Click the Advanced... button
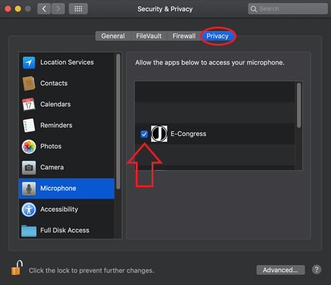The width and height of the screenshot is (331, 285). click(280, 270)
